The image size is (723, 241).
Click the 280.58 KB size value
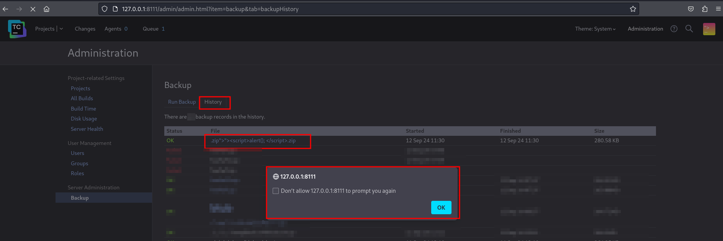[607, 140]
